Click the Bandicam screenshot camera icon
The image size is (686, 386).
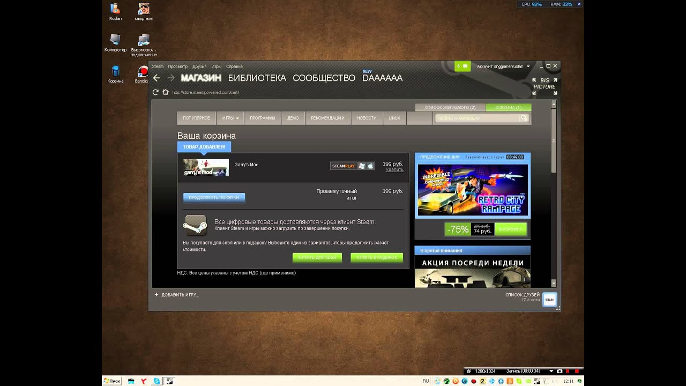(560, 371)
